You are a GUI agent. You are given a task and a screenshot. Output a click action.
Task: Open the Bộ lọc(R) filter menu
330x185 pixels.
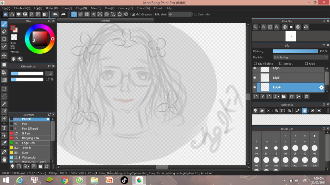pos(52,8)
